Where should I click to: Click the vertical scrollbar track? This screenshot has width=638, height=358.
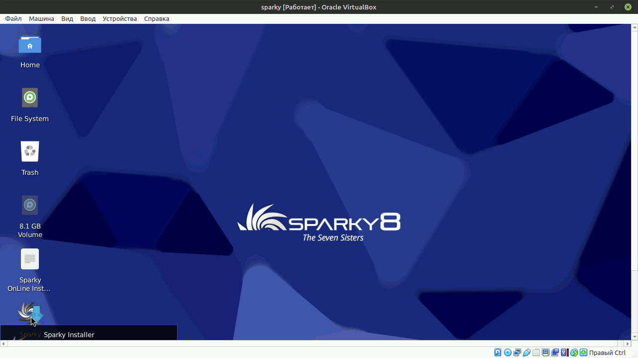(635, 182)
